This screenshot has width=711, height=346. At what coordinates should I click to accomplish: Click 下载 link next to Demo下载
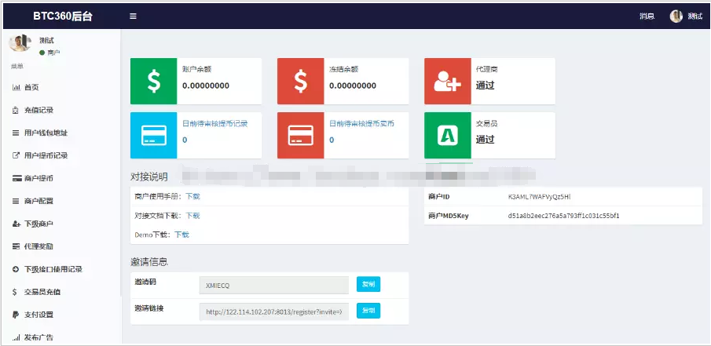181,235
